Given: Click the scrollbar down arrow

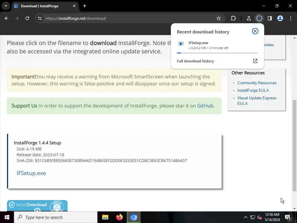Looking at the screenshot, I should point(294,209).
